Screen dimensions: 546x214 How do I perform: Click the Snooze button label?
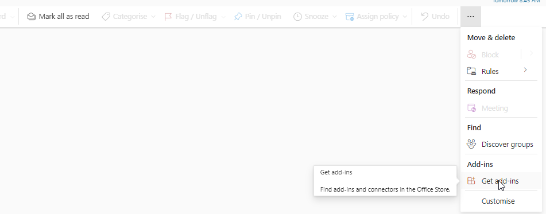pyautogui.click(x=316, y=17)
